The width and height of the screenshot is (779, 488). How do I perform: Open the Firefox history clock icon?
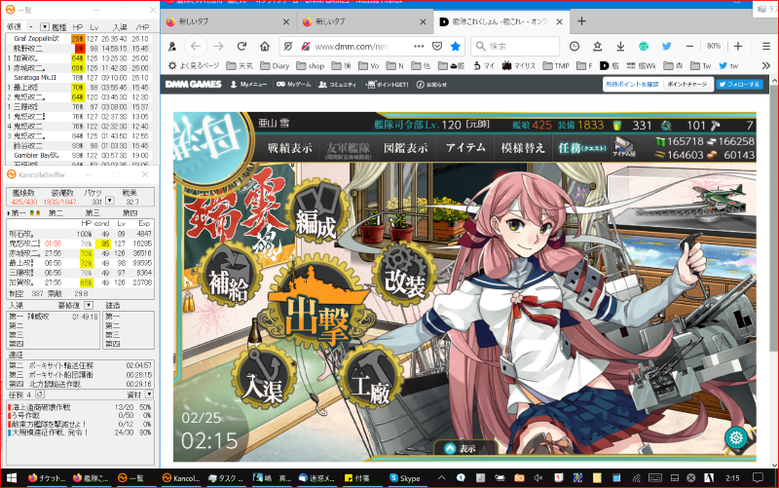coord(575,46)
